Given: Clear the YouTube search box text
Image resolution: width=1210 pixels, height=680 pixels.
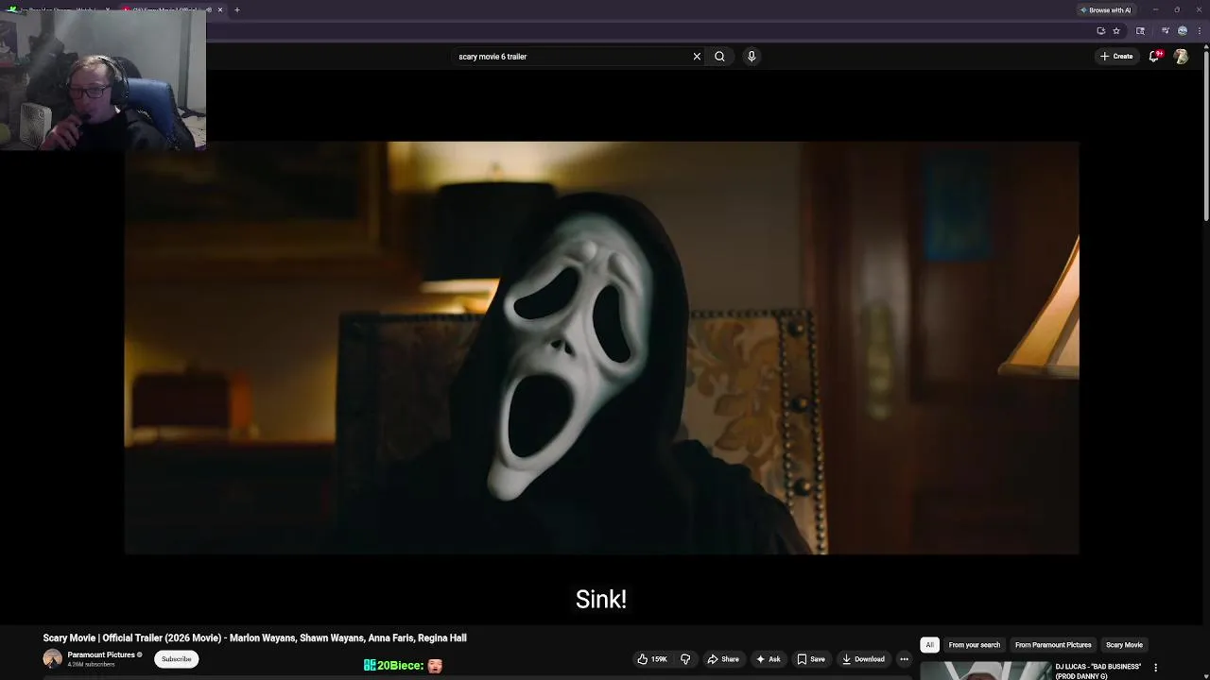Looking at the screenshot, I should pos(697,57).
